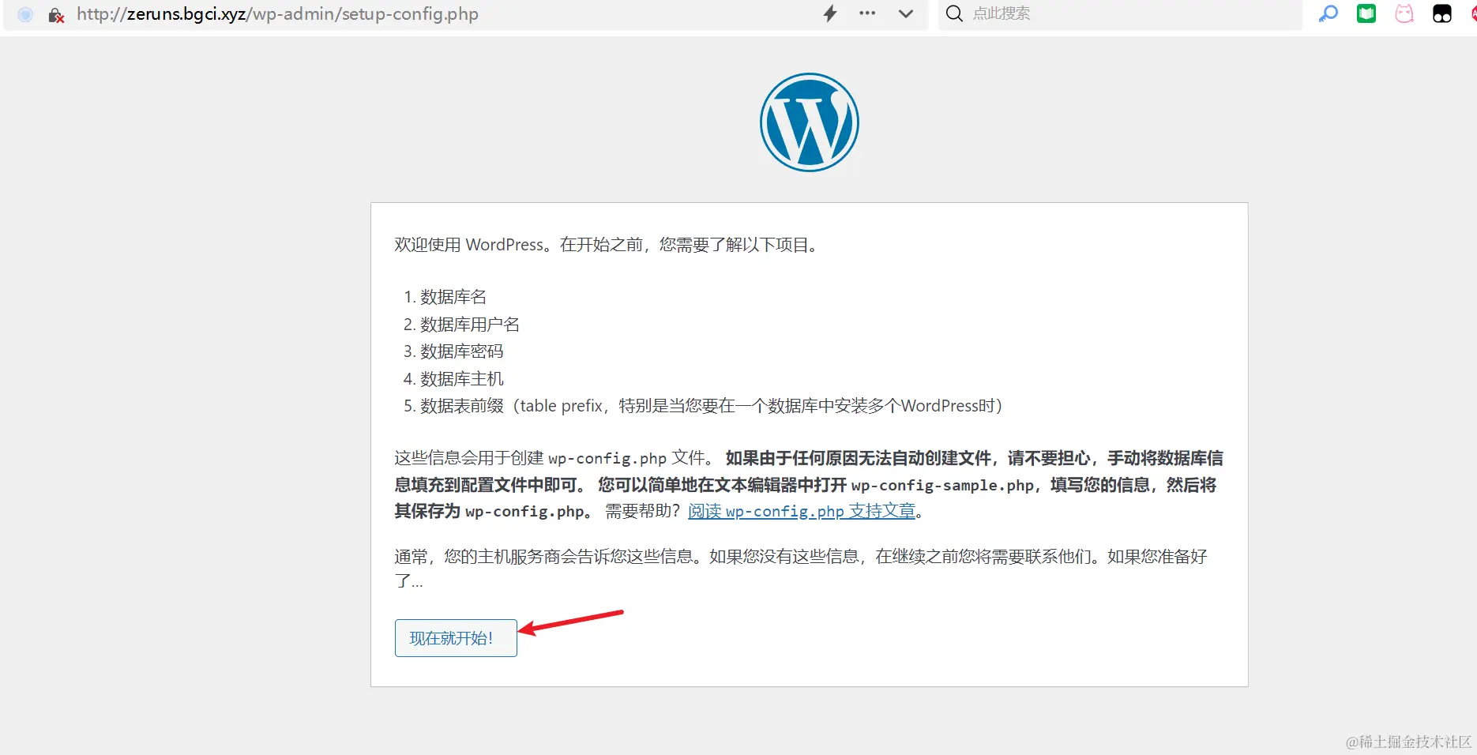Click the 欢迎使用 WordPress heading sentence
The image size is (1477, 755).
(x=607, y=245)
